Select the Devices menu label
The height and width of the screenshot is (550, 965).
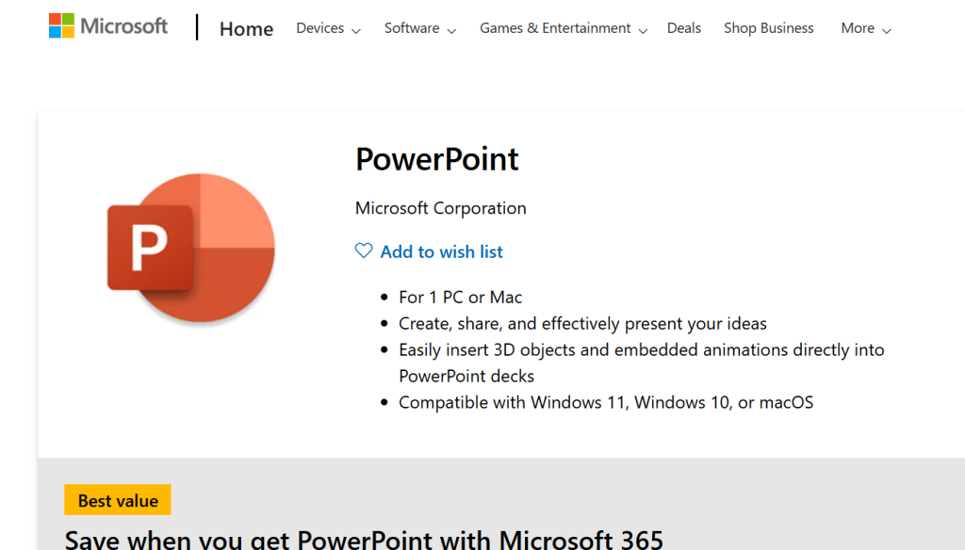(x=319, y=28)
